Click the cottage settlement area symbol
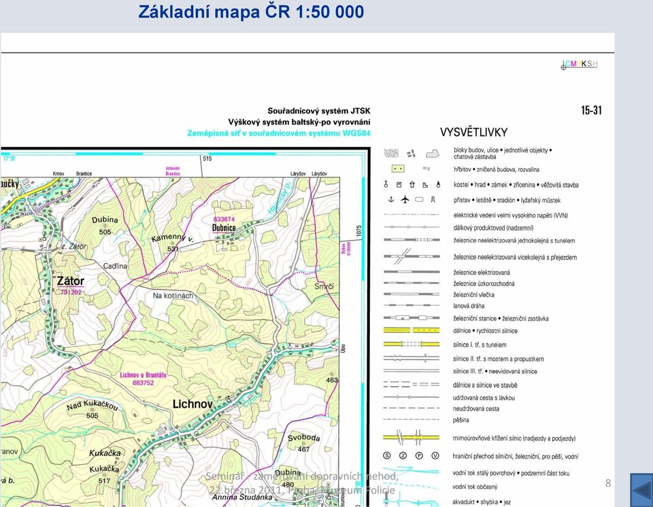 point(433,154)
